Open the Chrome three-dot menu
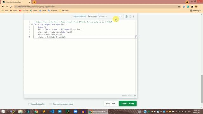This screenshot has height=114, width=203. click(200, 7)
